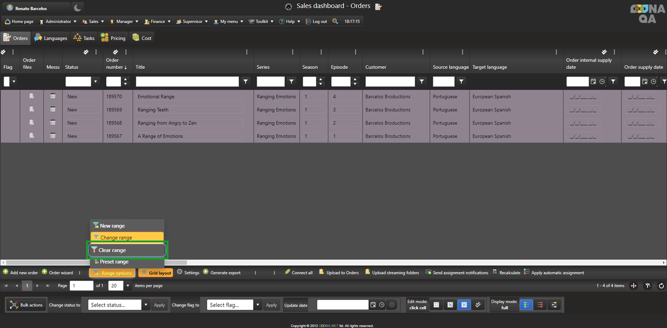Click the Title filter input field
Viewport: 667px width, 328px height.
click(187, 82)
